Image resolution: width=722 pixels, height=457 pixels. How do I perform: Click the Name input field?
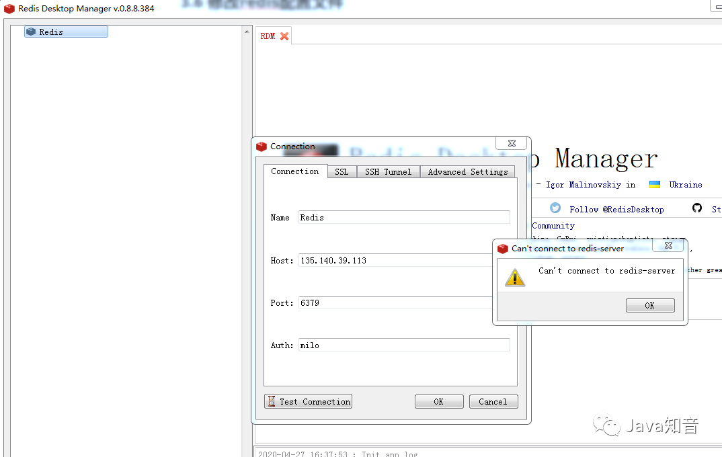404,217
